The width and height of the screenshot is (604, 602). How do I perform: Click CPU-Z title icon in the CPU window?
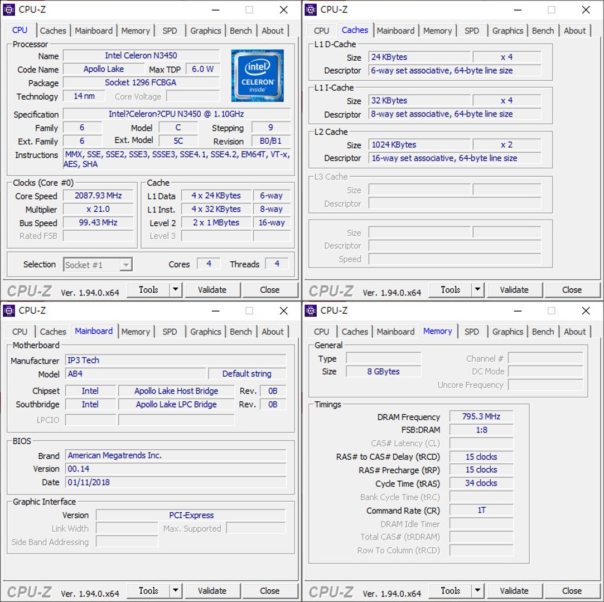pos(9,9)
